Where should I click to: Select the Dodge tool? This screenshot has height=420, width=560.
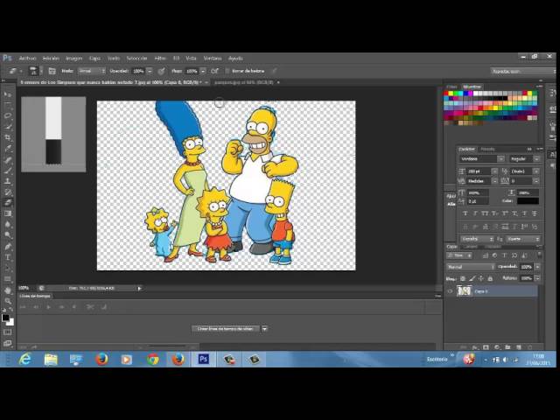pos(8,235)
